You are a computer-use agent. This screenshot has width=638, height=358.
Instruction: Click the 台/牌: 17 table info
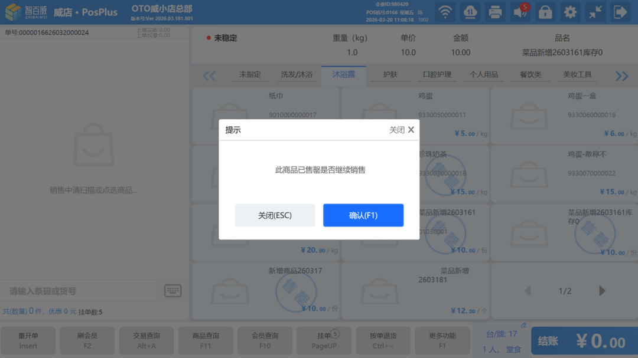point(502,334)
